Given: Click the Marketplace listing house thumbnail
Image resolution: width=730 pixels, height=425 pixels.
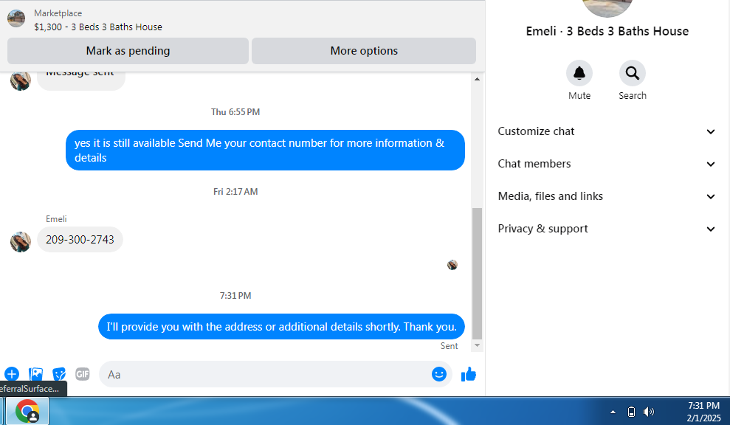Looking at the screenshot, I should coord(16,18).
